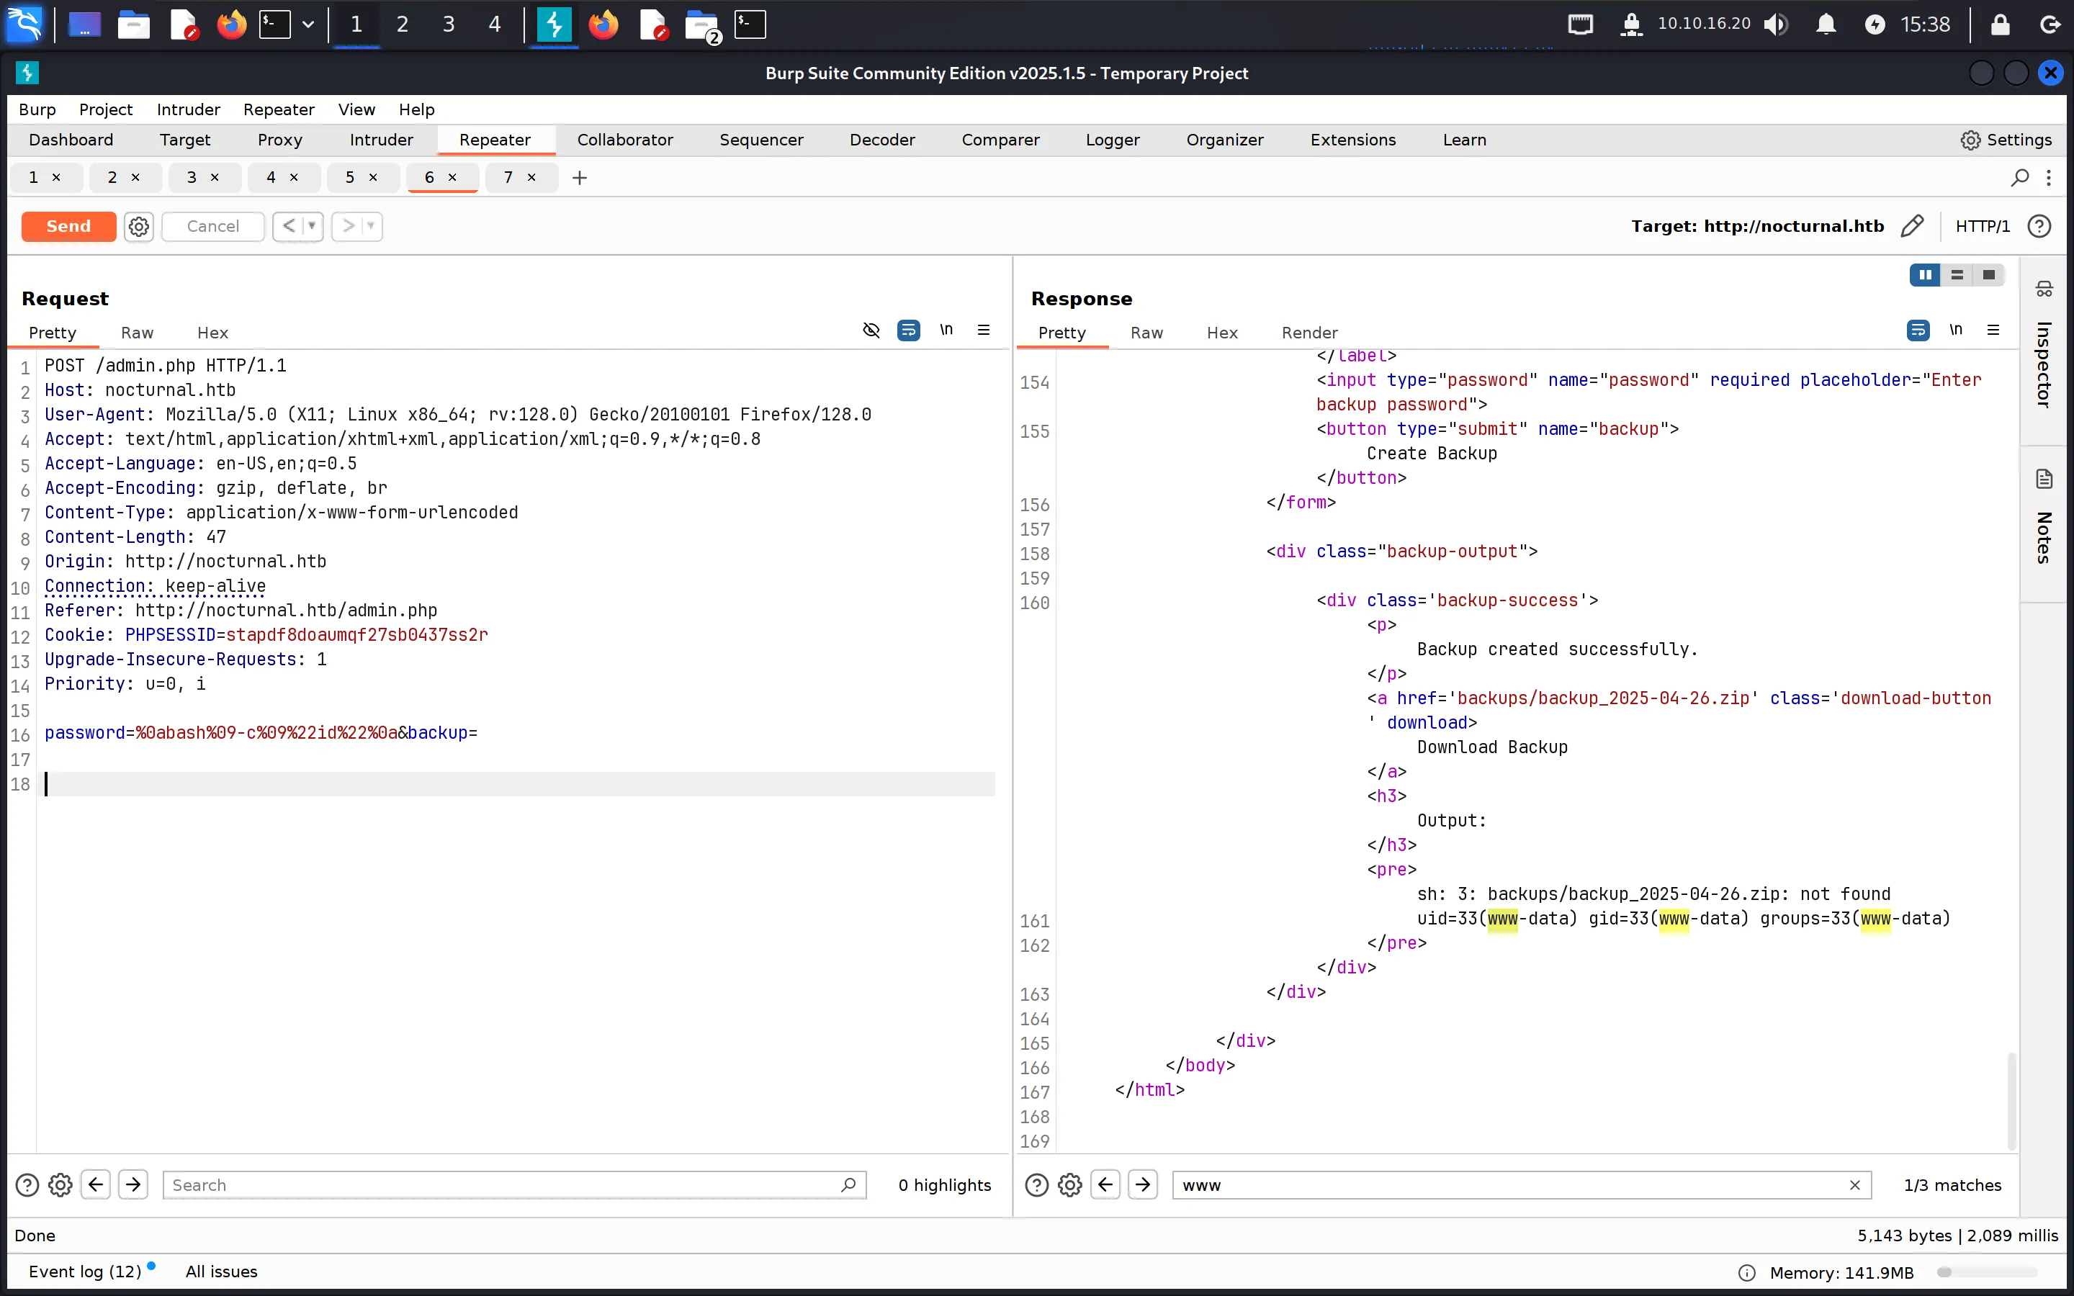
Task: Select side-by-side layout view
Action: 1925,274
